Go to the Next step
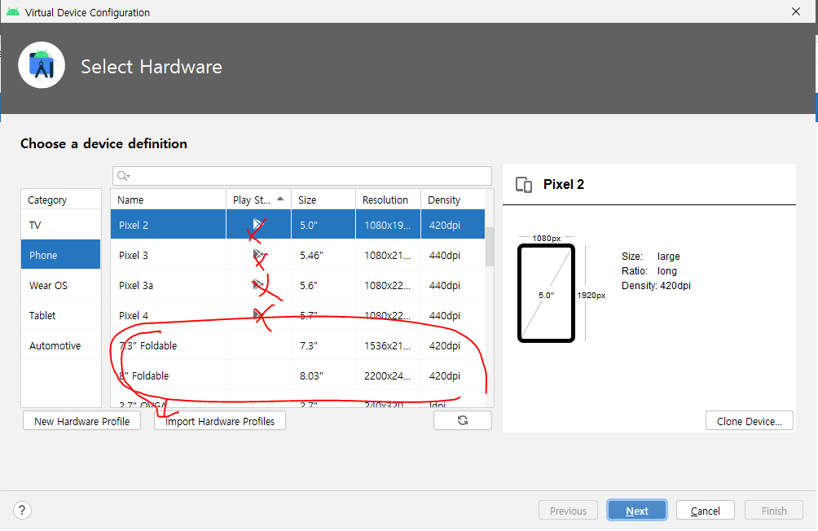This screenshot has height=531, width=818. (x=637, y=510)
